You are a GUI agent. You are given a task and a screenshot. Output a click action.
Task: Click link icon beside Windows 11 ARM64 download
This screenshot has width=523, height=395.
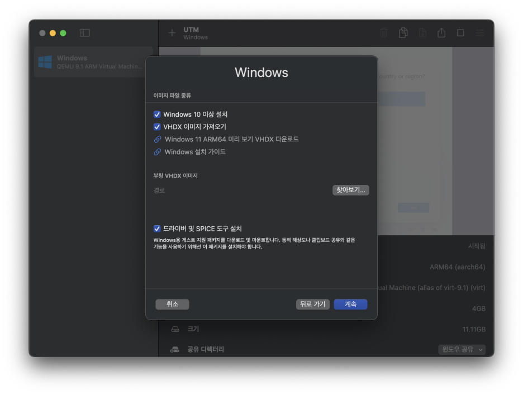coord(158,139)
